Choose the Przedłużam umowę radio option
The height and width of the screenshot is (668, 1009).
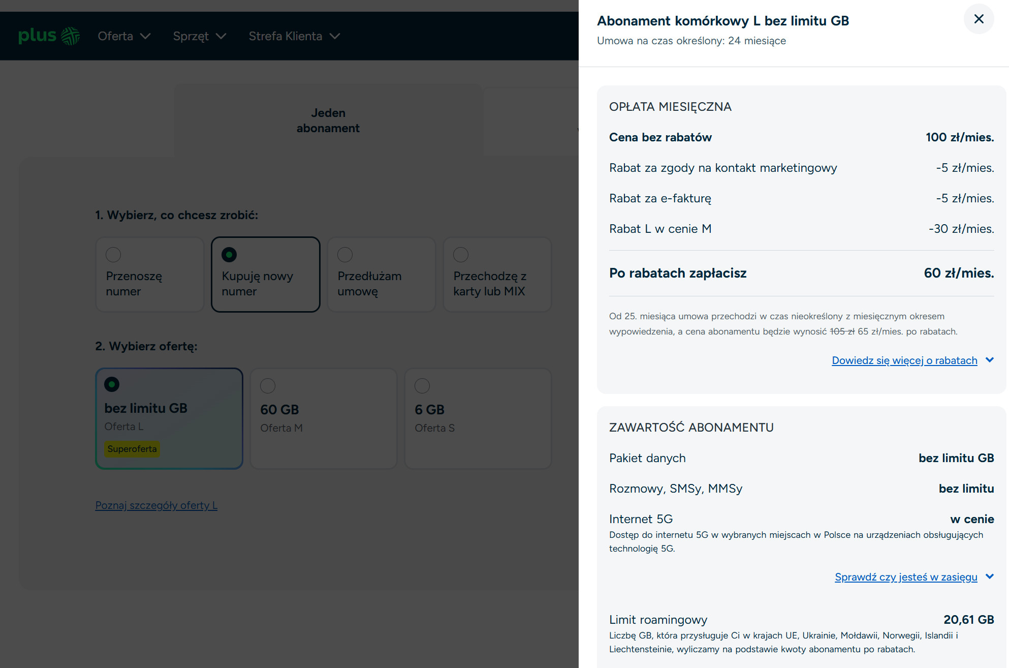(x=345, y=255)
